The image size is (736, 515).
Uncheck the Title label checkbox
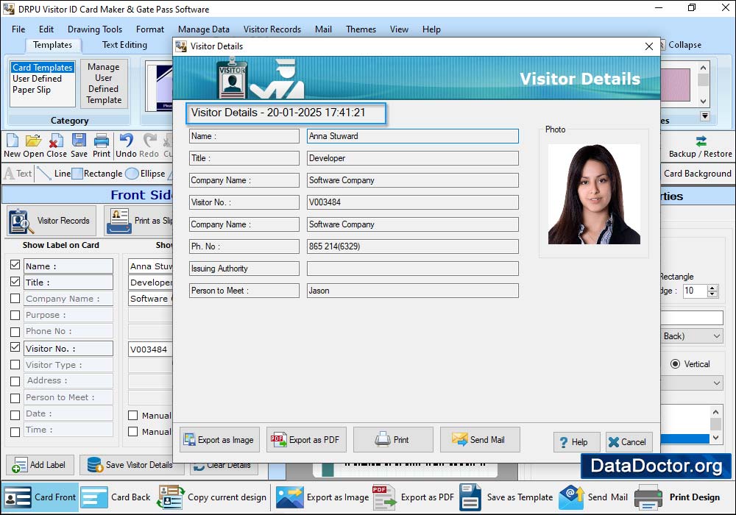[15, 282]
